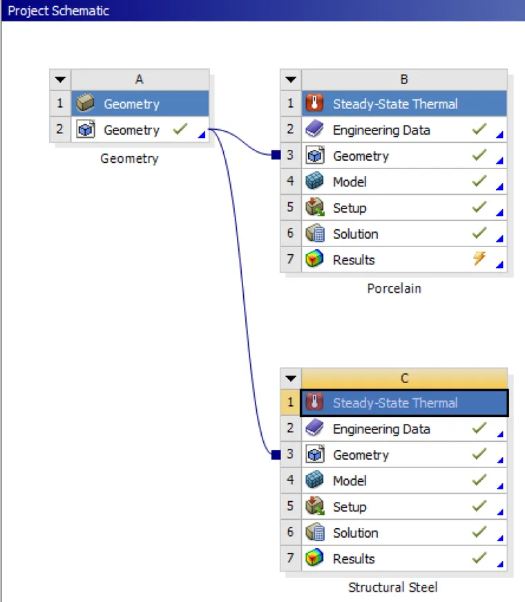The image size is (525, 602).
Task: Select the Engineering Data cell in system B
Action: [404, 130]
